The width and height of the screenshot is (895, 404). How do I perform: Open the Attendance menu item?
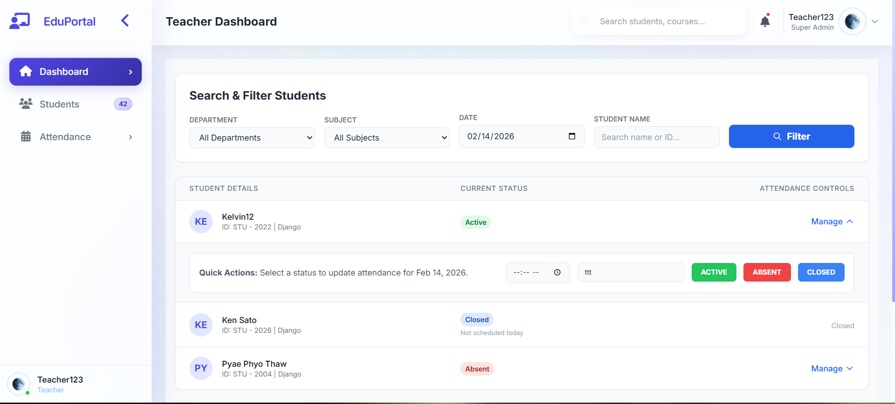click(76, 137)
